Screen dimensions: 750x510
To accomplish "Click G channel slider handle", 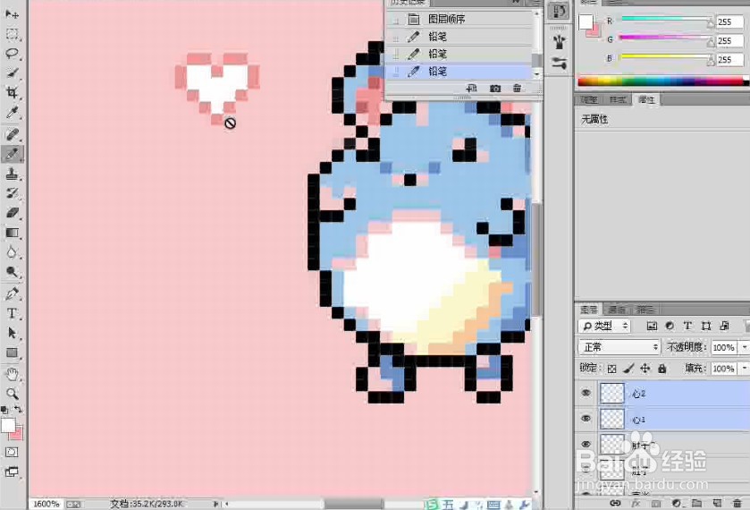I will [x=711, y=42].
